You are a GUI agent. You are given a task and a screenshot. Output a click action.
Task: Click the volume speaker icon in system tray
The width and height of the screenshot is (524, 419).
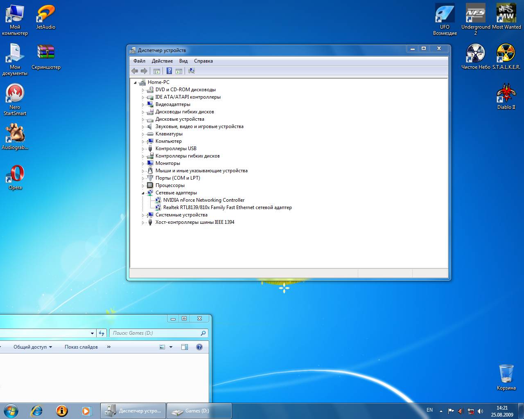click(x=480, y=411)
